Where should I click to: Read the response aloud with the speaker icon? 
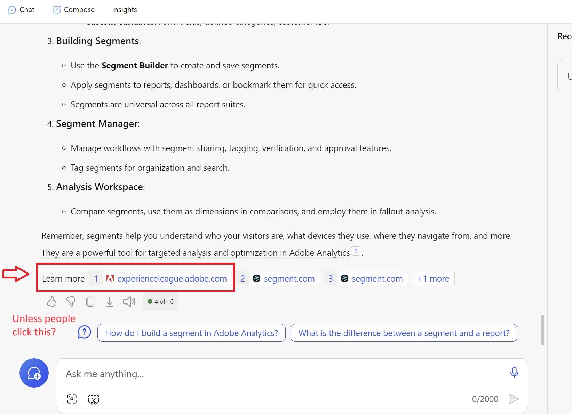pos(129,301)
